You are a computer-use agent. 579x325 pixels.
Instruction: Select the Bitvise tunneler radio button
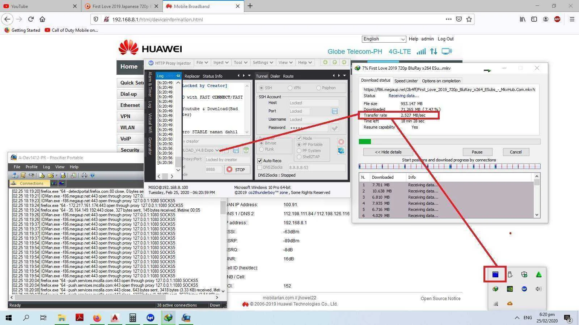click(262, 143)
